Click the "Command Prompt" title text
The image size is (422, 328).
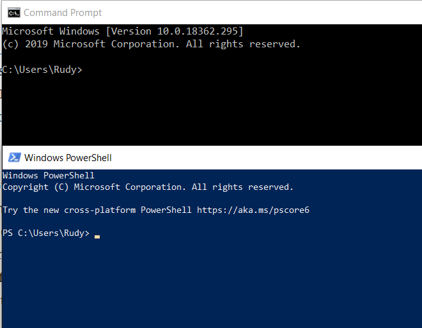[63, 13]
